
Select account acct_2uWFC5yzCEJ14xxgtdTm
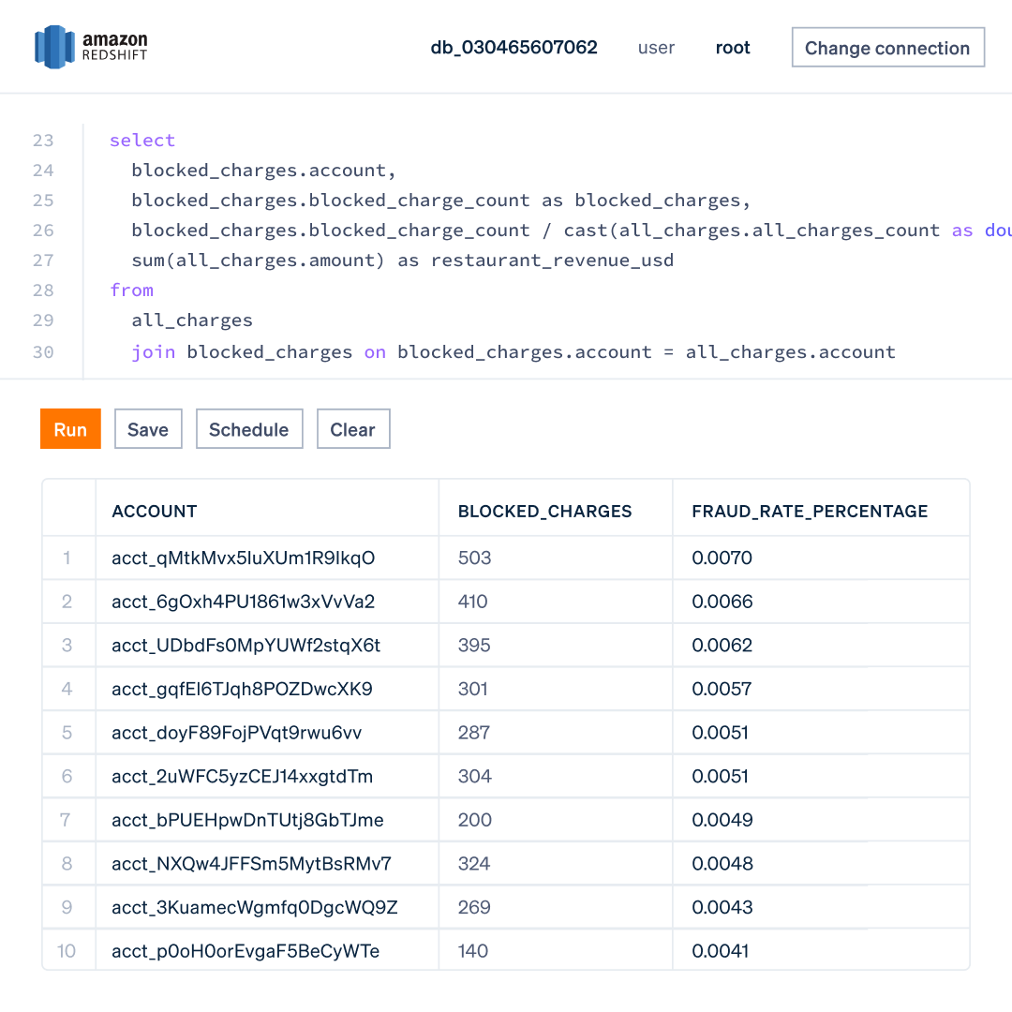tap(242, 777)
